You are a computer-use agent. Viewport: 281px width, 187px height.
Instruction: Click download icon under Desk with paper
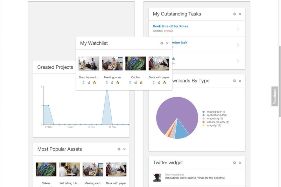[x=153, y=82]
